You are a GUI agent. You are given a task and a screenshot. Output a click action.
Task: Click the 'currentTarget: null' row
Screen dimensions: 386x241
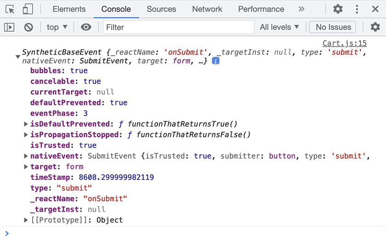point(72,92)
